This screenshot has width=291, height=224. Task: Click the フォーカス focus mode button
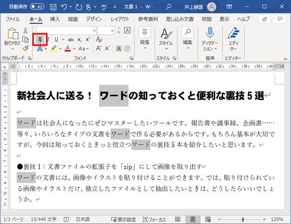tap(154, 220)
